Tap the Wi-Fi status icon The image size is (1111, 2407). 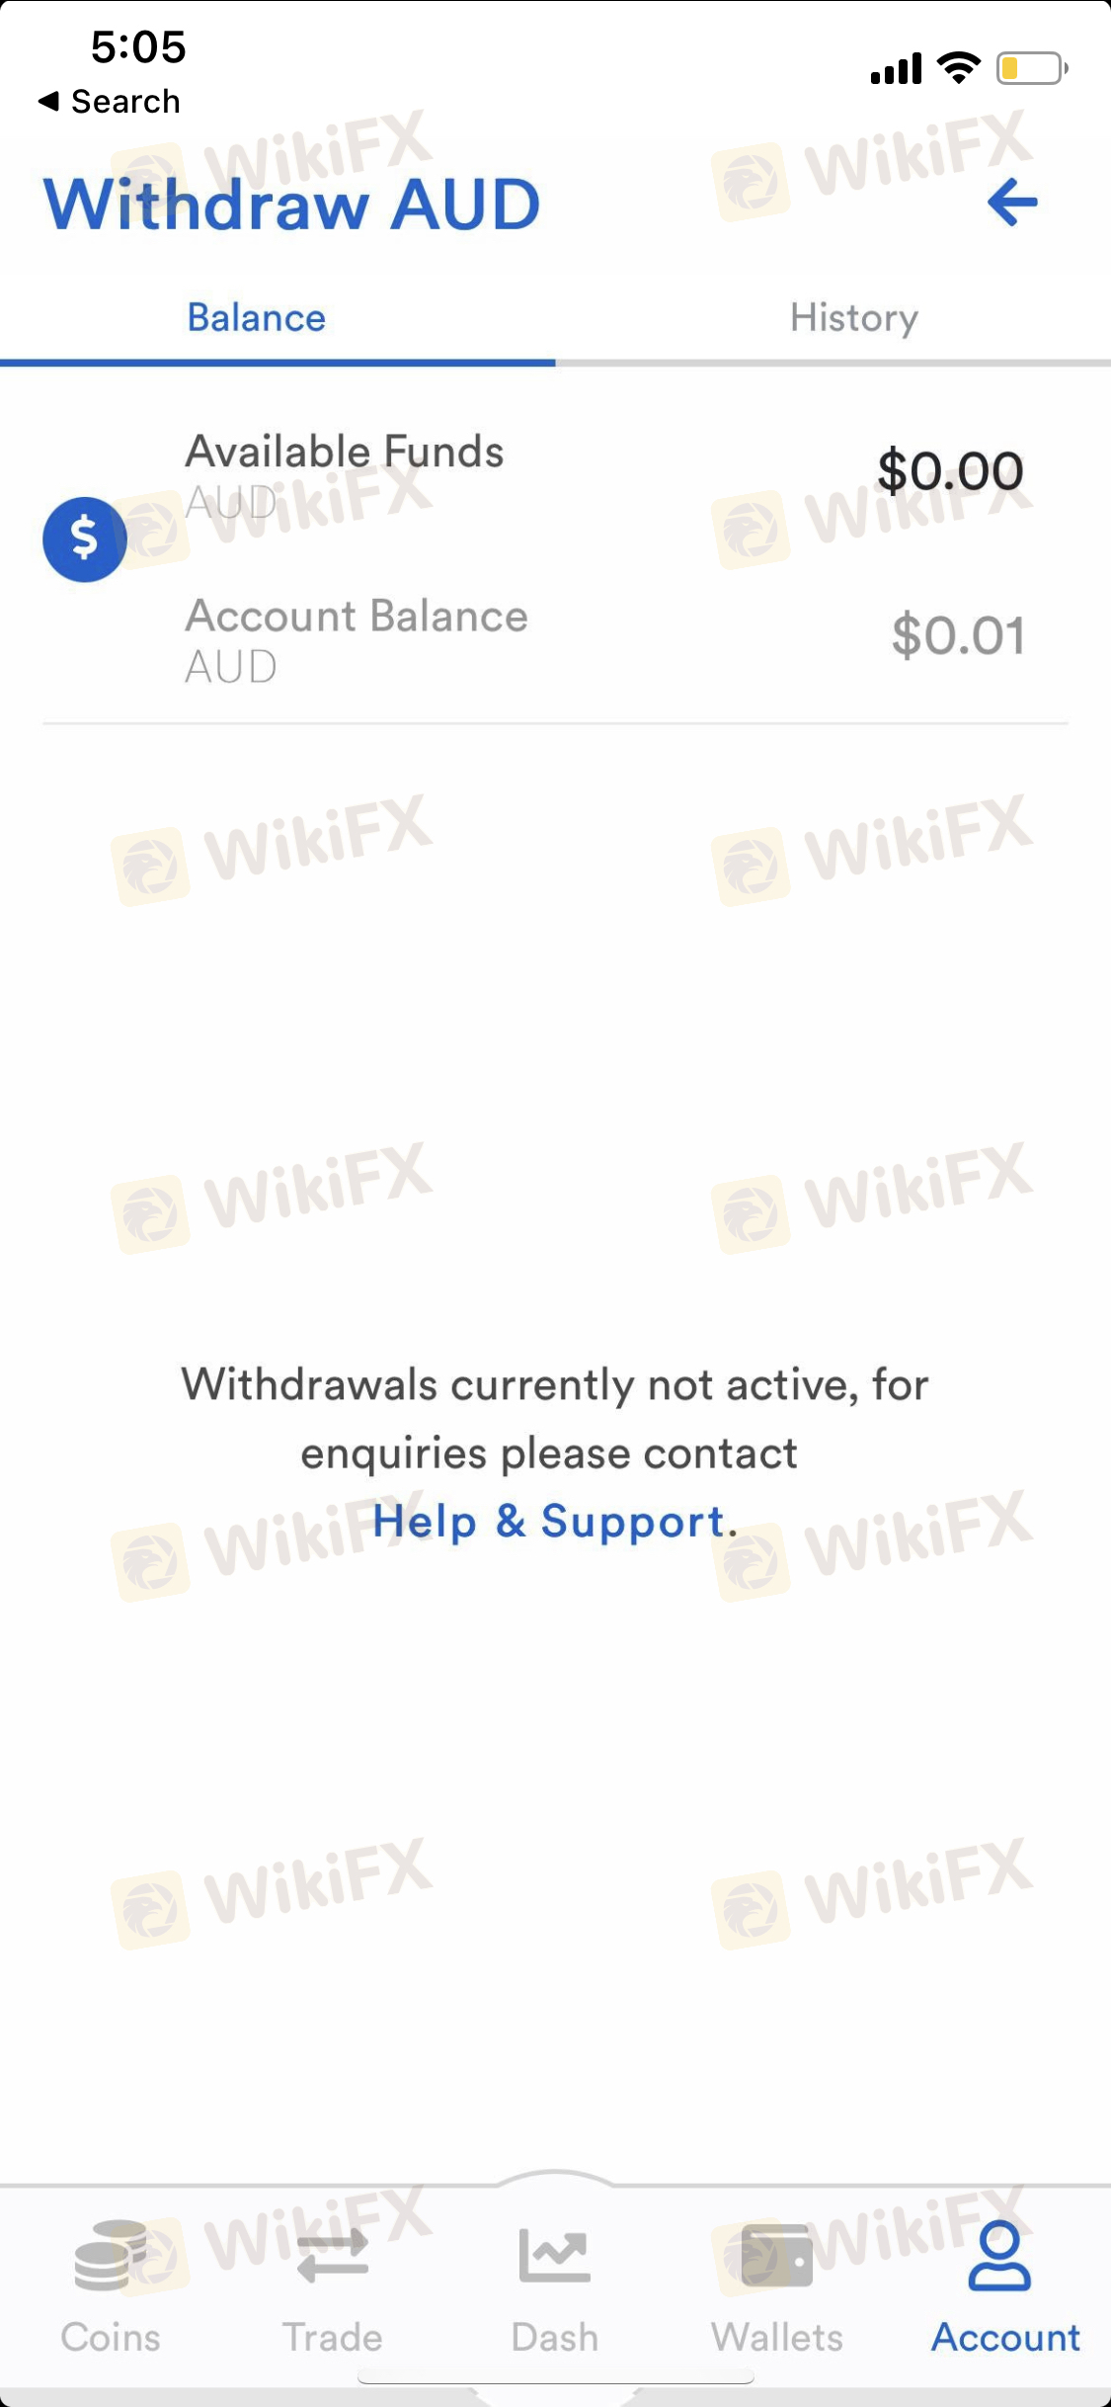(958, 67)
